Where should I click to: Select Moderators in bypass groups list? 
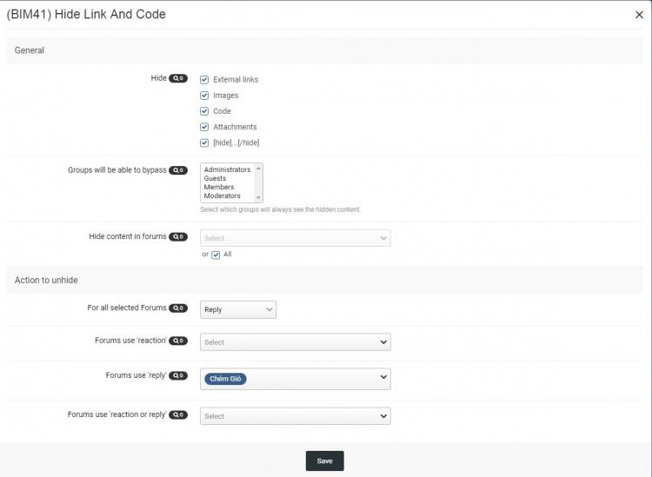tap(223, 196)
